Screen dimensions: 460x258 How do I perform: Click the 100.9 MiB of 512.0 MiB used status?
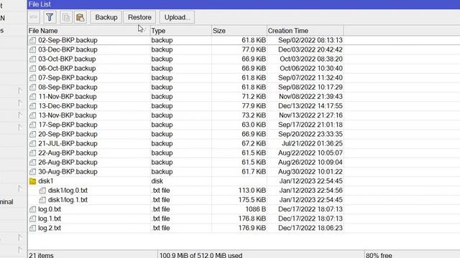(x=201, y=255)
